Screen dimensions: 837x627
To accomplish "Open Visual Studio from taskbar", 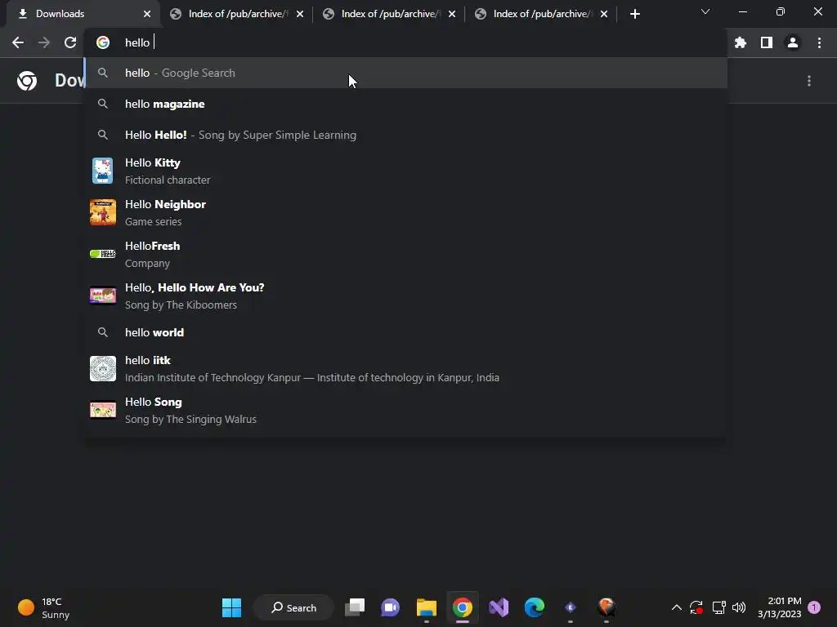I will (499, 607).
